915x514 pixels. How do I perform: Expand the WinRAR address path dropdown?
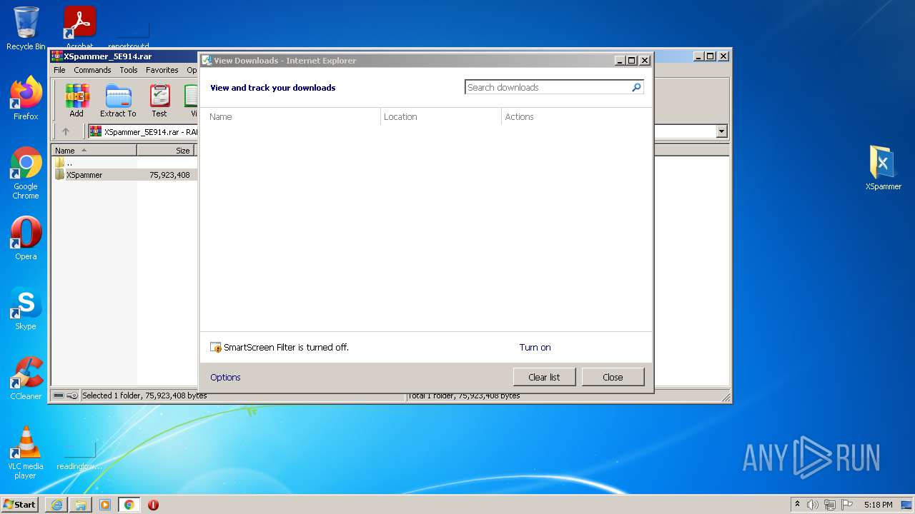pyautogui.click(x=721, y=131)
